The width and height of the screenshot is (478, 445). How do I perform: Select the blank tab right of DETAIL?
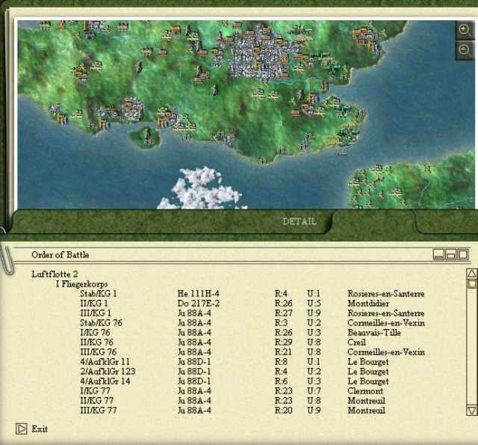point(445,221)
